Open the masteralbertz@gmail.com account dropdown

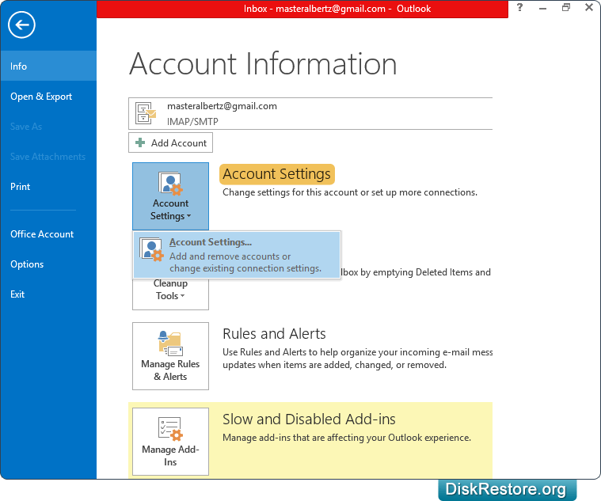pos(310,113)
